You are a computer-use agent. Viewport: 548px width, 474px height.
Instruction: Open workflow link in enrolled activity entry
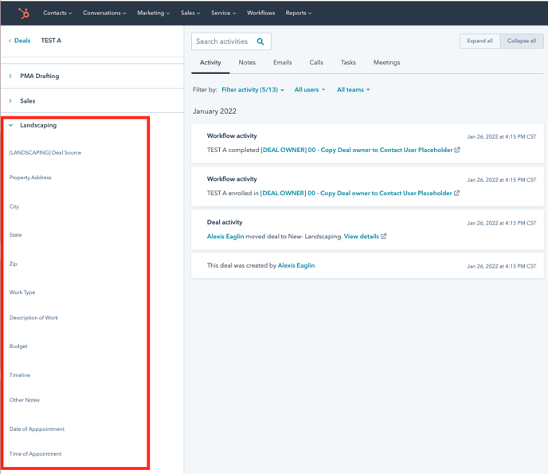[356, 194]
